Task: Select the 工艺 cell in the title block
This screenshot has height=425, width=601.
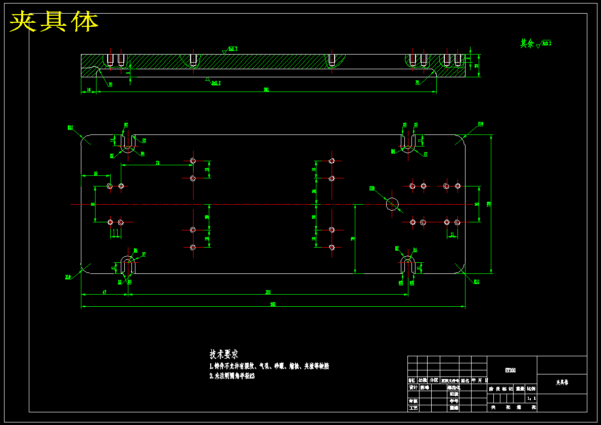Action: tap(413, 408)
